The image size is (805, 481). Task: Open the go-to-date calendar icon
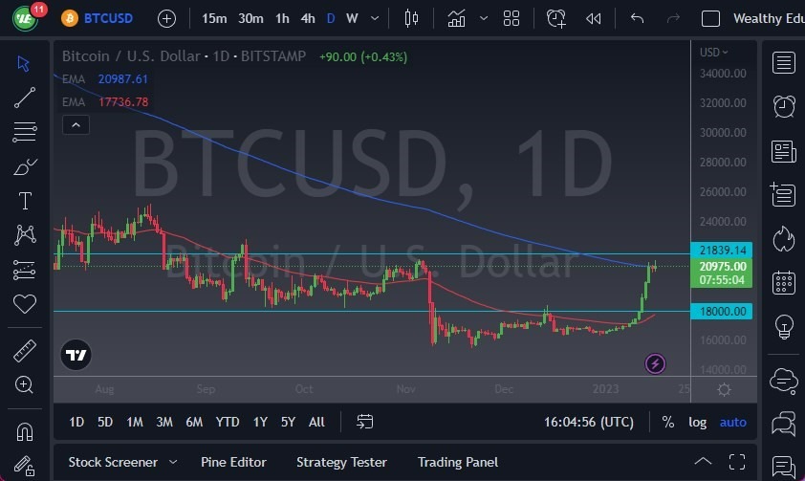[x=364, y=422]
